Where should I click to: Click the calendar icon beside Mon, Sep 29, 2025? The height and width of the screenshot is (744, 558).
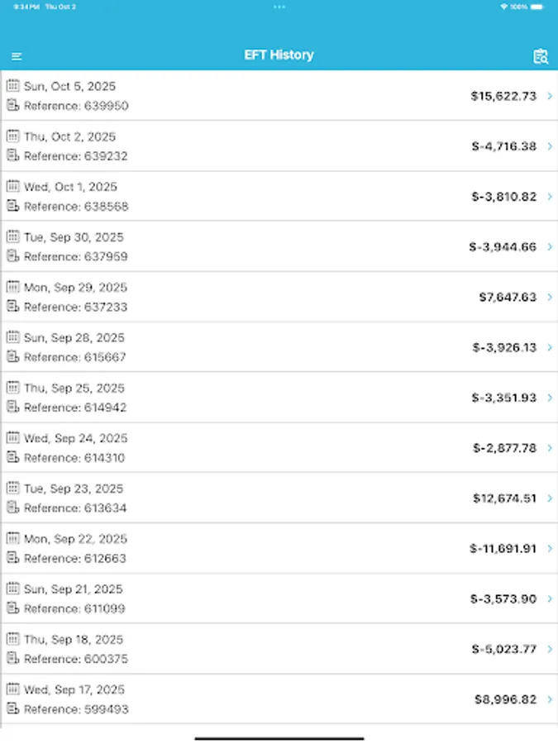point(12,287)
